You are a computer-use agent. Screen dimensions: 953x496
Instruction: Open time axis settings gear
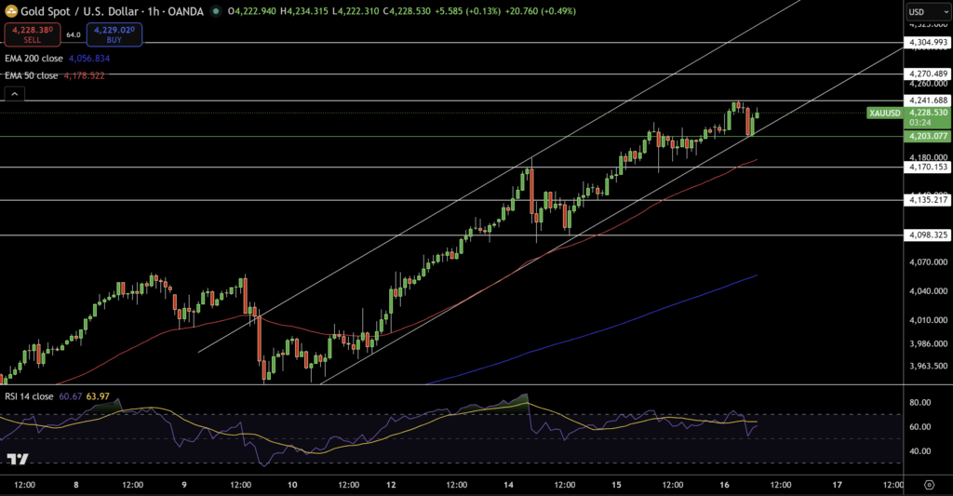(x=929, y=485)
